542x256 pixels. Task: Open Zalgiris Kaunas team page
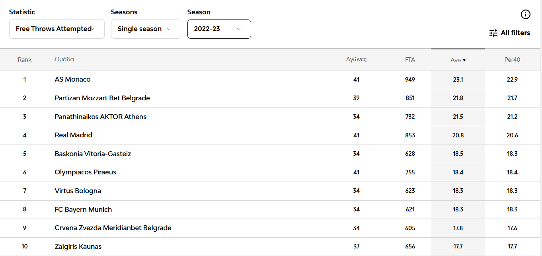click(x=78, y=247)
